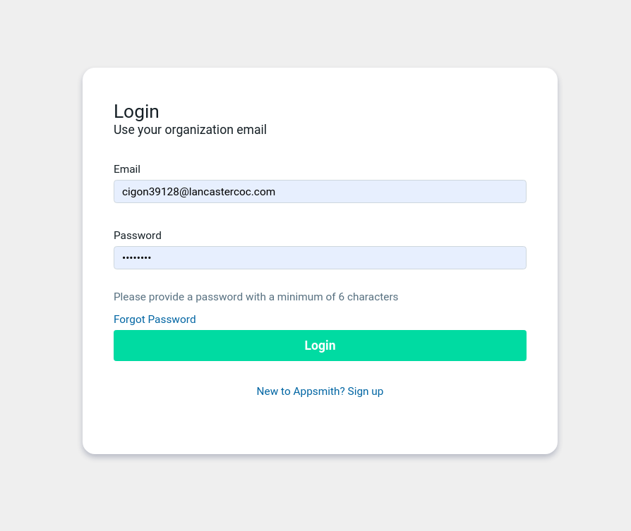Click the minimum 6 characters hint text
The image size is (631, 531).
(x=256, y=297)
